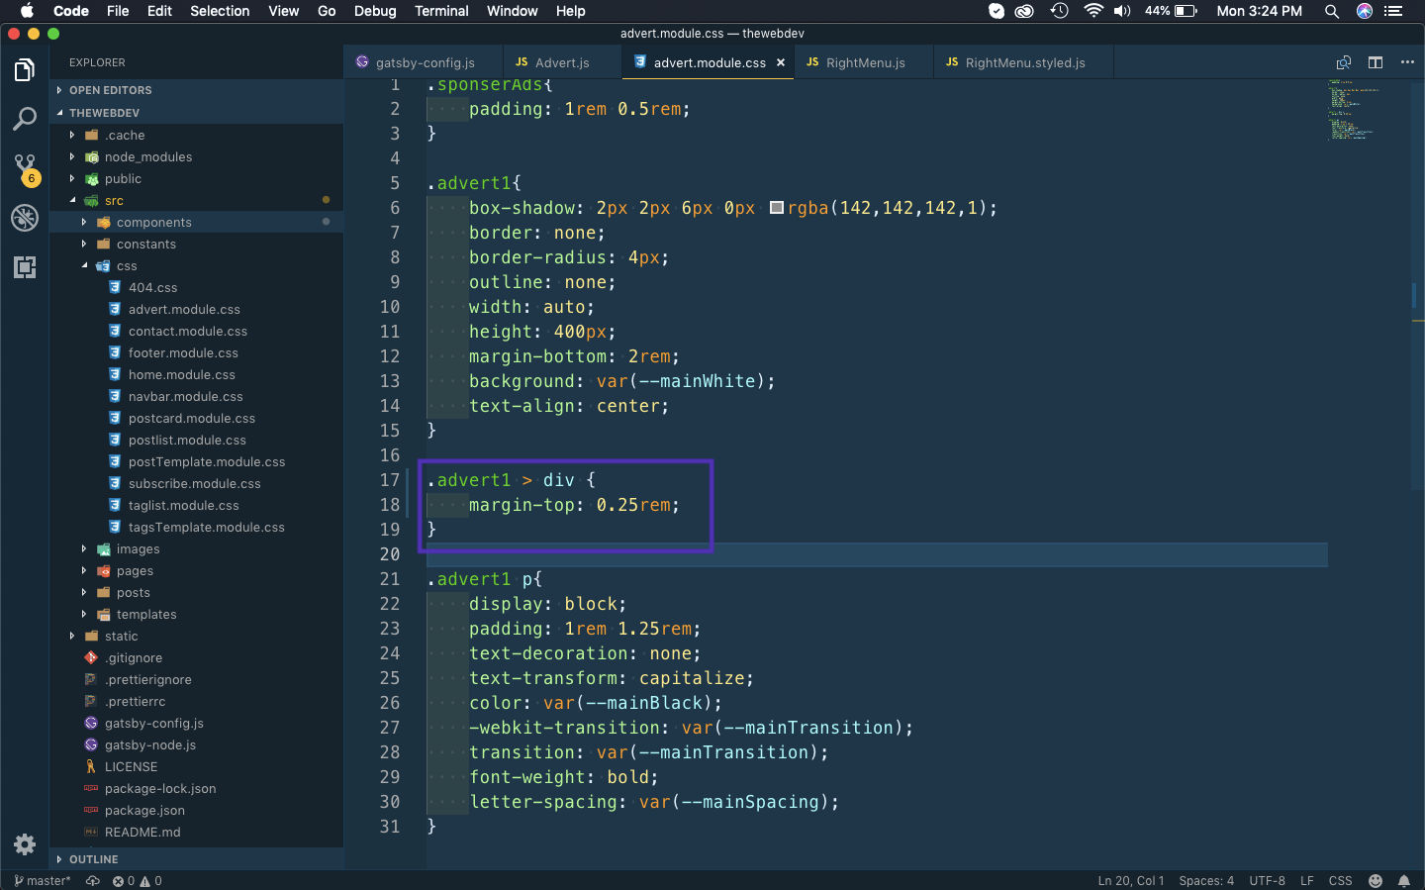Screen dimensions: 1425x890
Task: Open notifications bell in status bar
Action: click(1404, 880)
